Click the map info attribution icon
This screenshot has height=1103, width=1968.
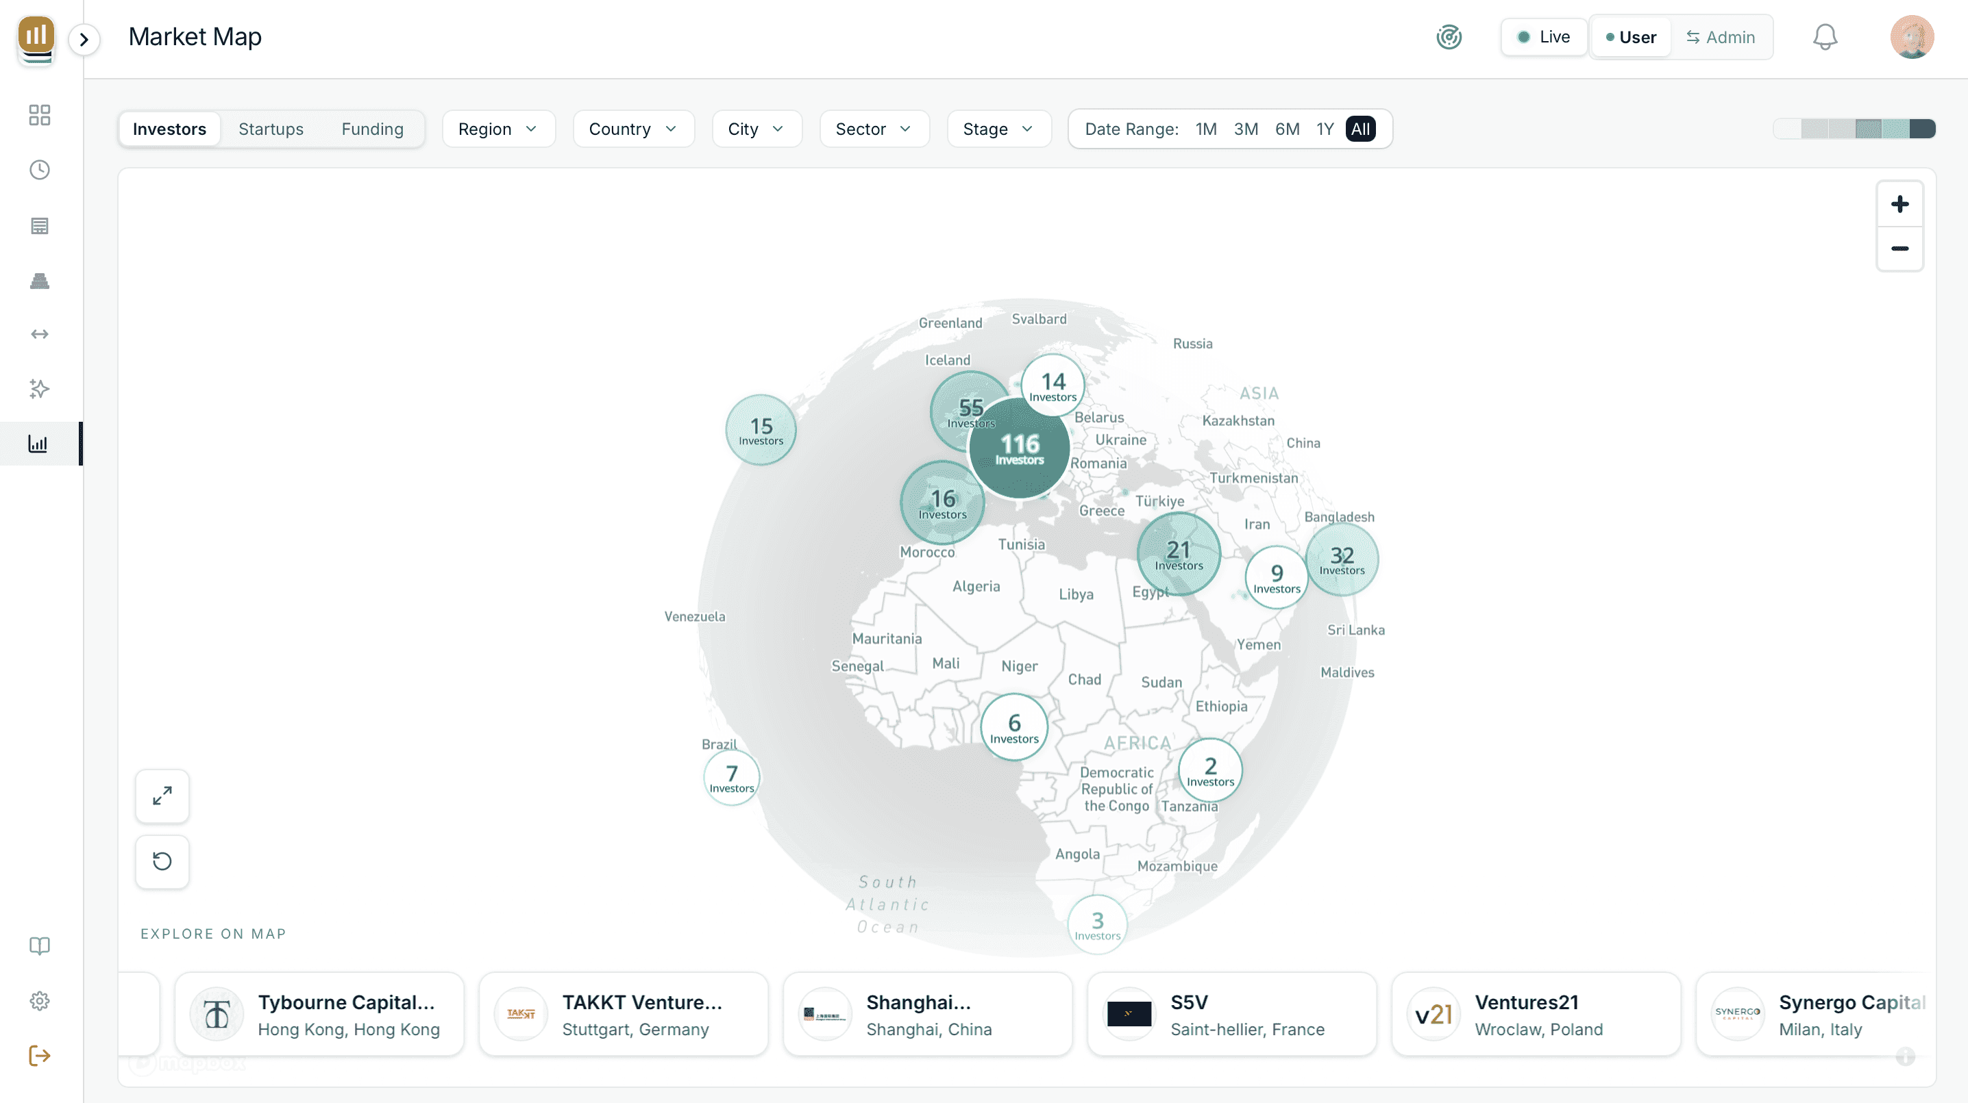tap(1906, 1056)
